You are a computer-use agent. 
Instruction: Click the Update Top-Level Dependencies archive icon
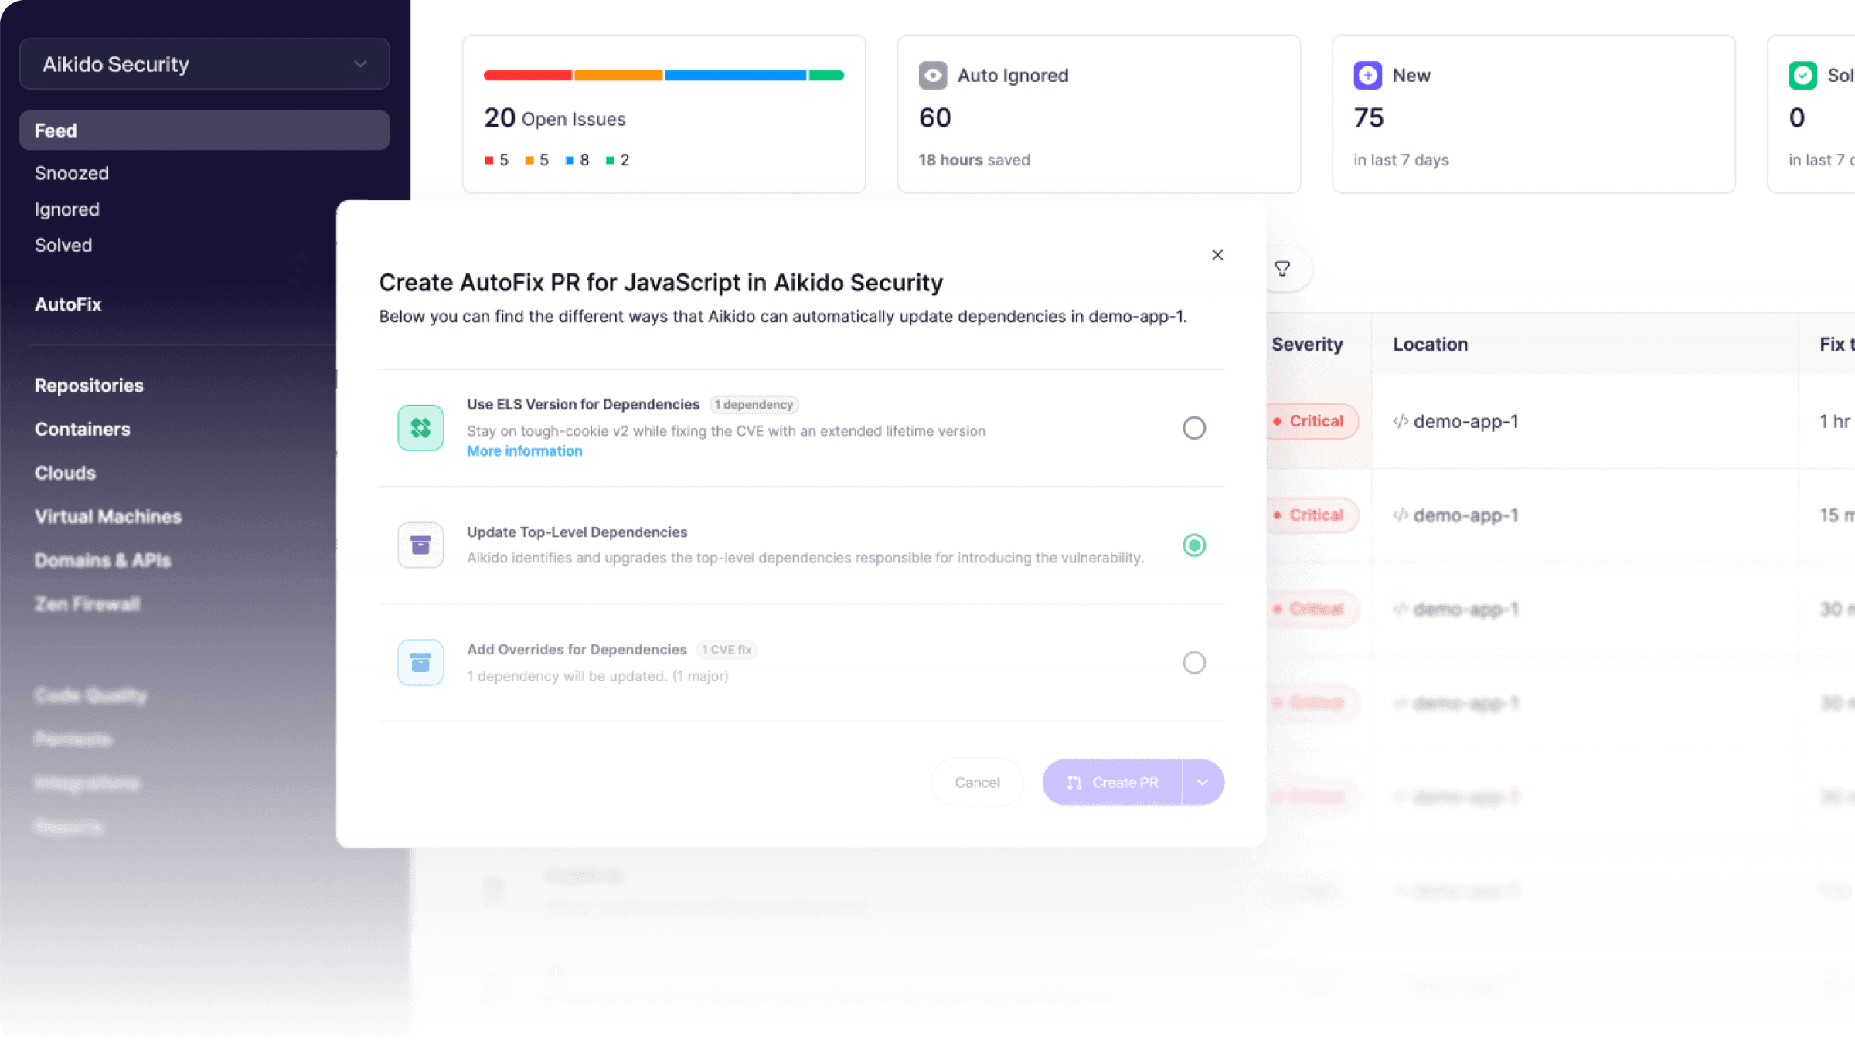tap(420, 545)
